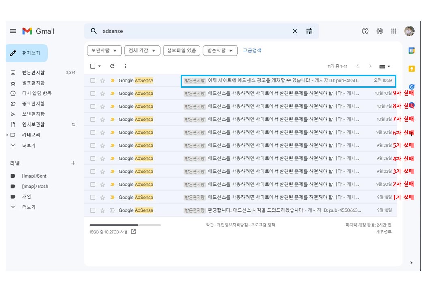Open the more options three-dot menu

tap(125, 66)
